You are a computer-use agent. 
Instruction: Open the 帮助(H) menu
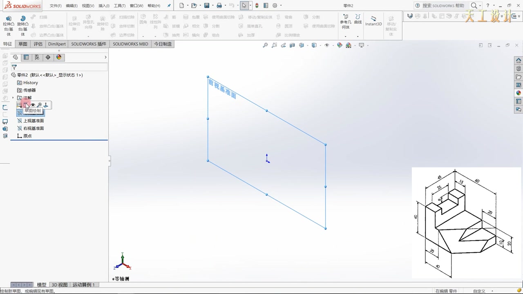coord(154,6)
